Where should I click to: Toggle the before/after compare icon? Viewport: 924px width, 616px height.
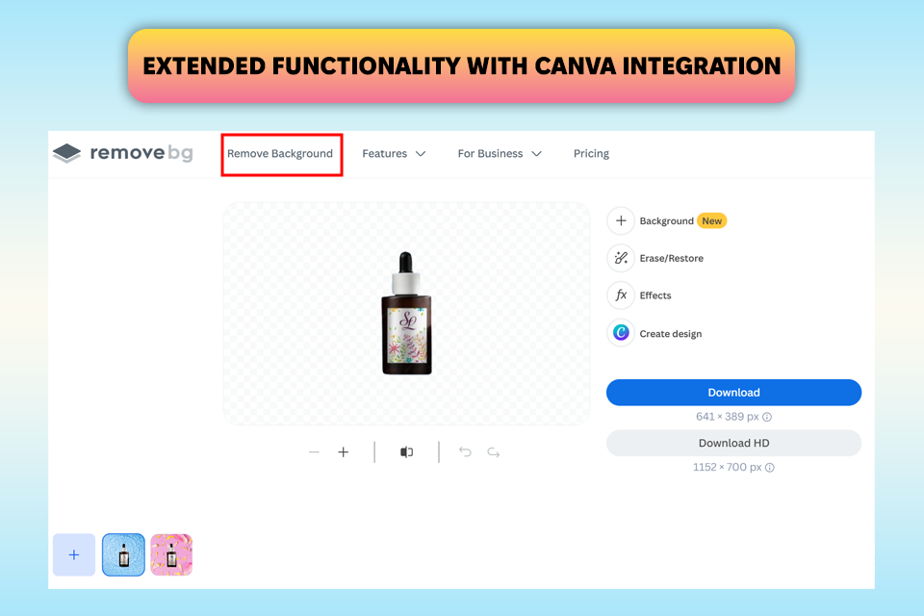pos(406,452)
